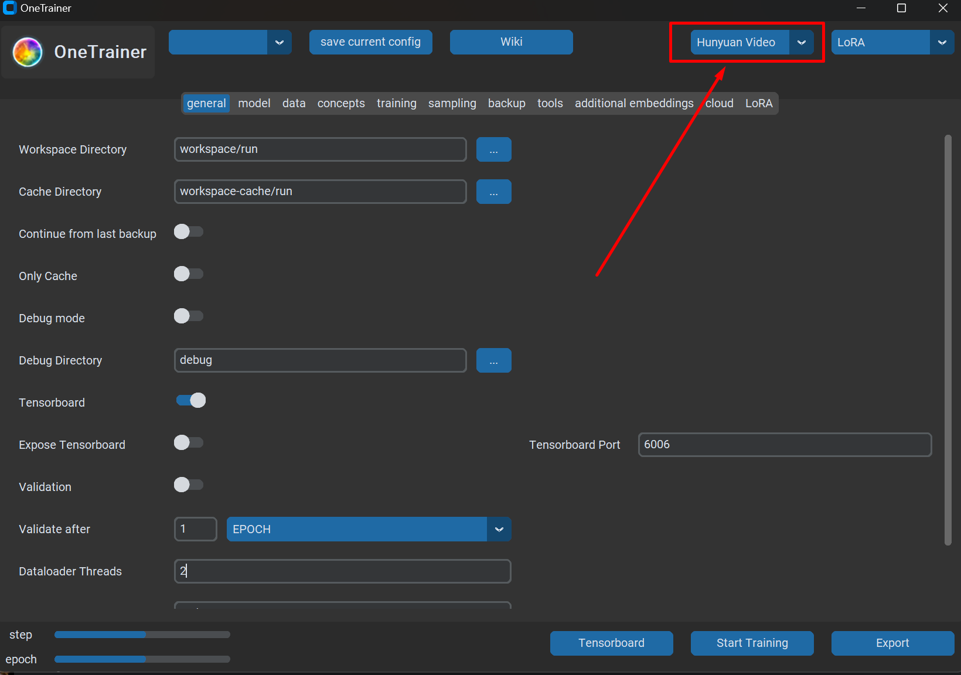Viewport: 961px width, 675px height.
Task: Start Training the model
Action: (752, 643)
